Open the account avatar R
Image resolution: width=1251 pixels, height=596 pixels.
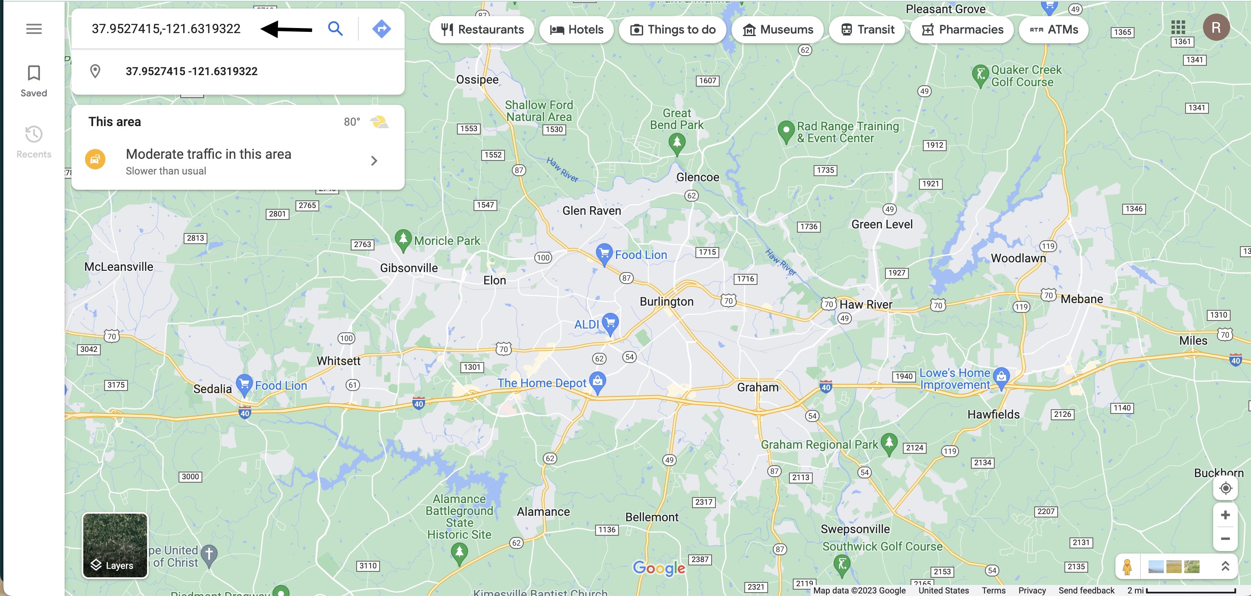click(1216, 27)
